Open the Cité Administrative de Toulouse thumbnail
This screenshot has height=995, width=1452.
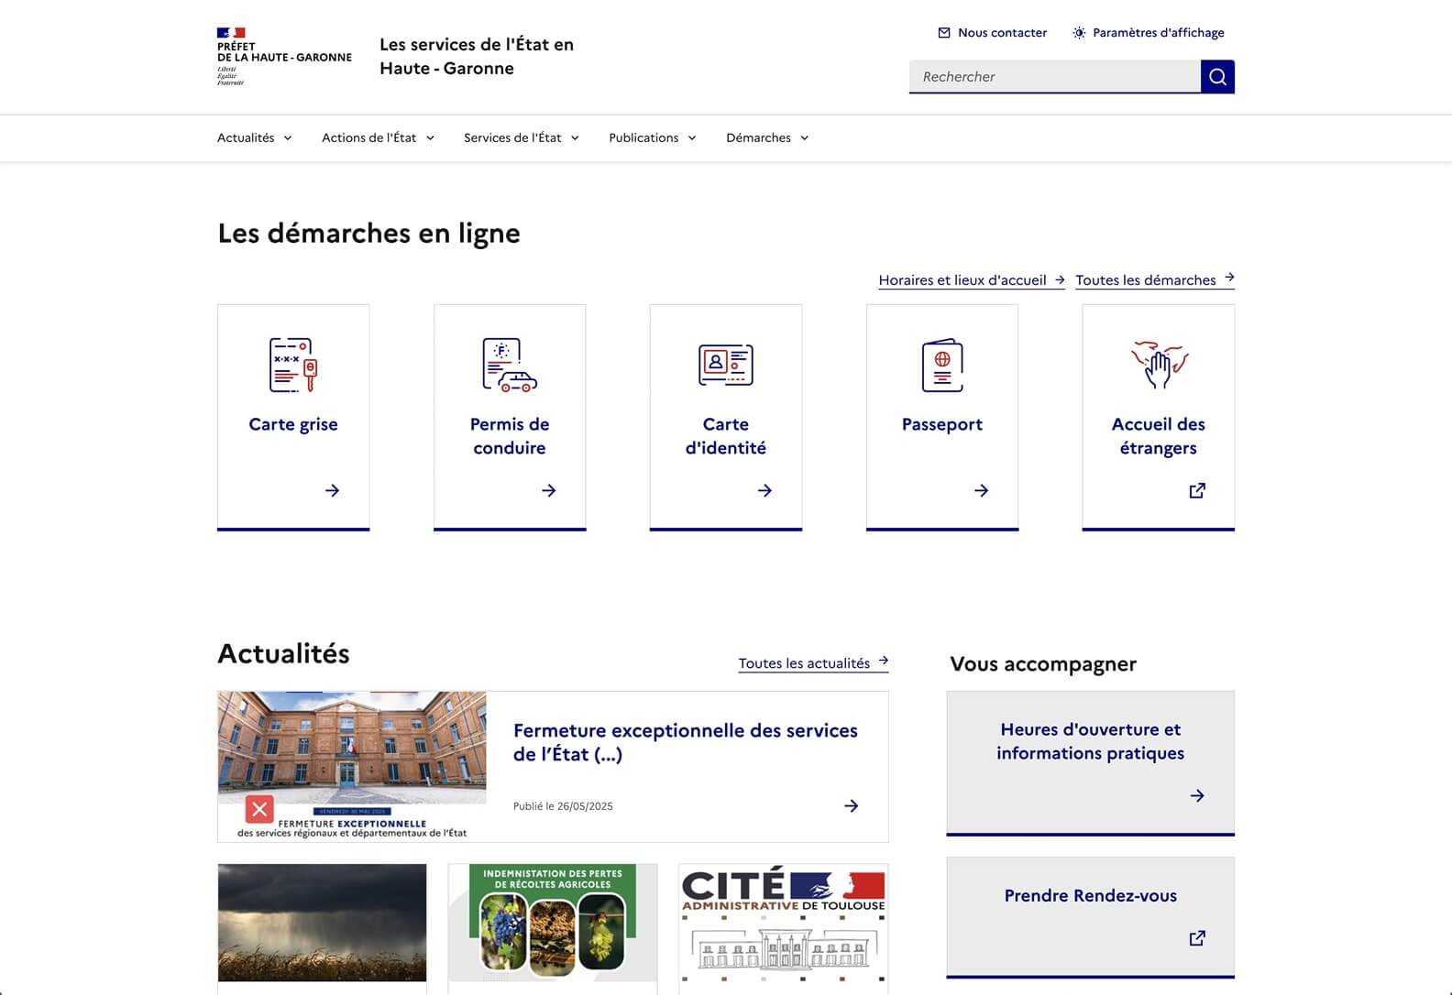783,927
